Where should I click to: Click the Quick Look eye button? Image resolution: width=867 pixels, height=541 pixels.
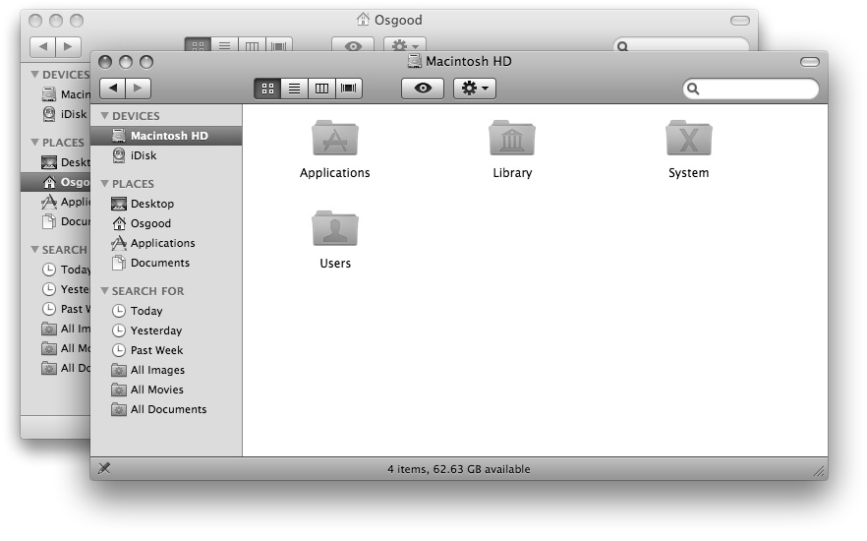(423, 89)
